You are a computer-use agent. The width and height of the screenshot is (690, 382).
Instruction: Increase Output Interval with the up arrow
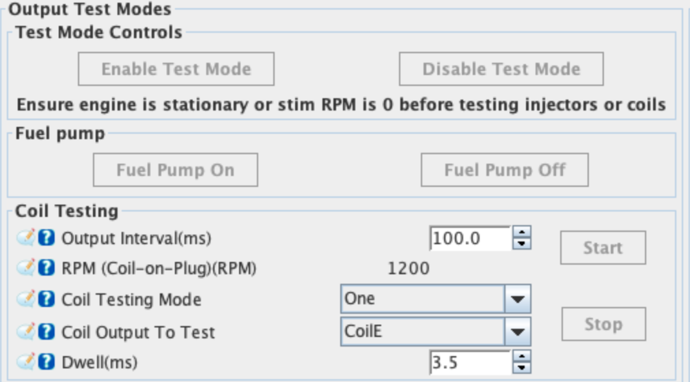point(522,232)
